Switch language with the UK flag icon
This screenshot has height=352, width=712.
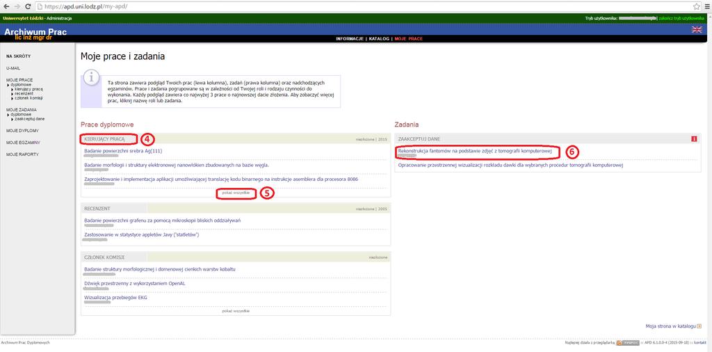click(x=697, y=29)
